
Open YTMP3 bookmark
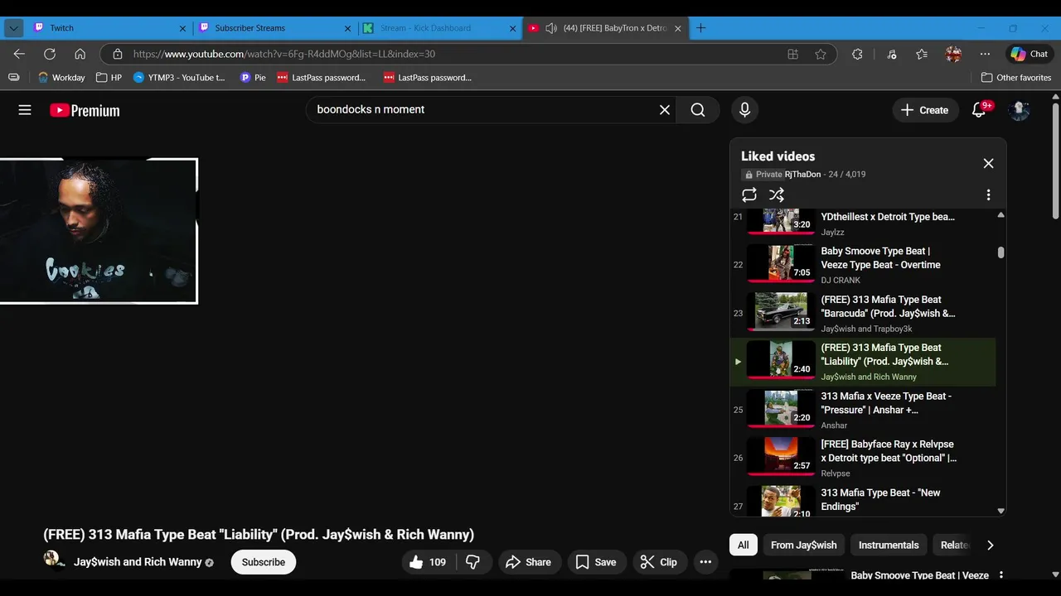click(180, 77)
